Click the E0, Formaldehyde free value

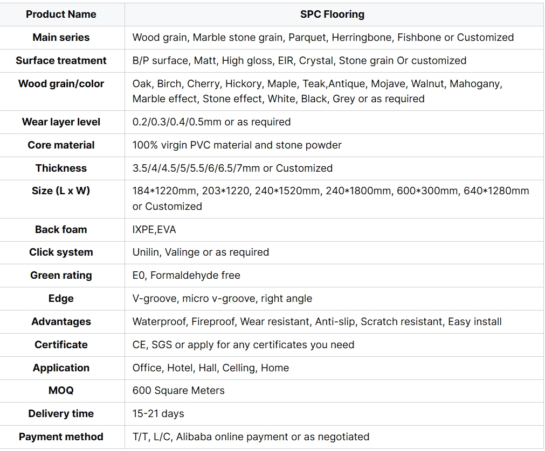tap(186, 276)
